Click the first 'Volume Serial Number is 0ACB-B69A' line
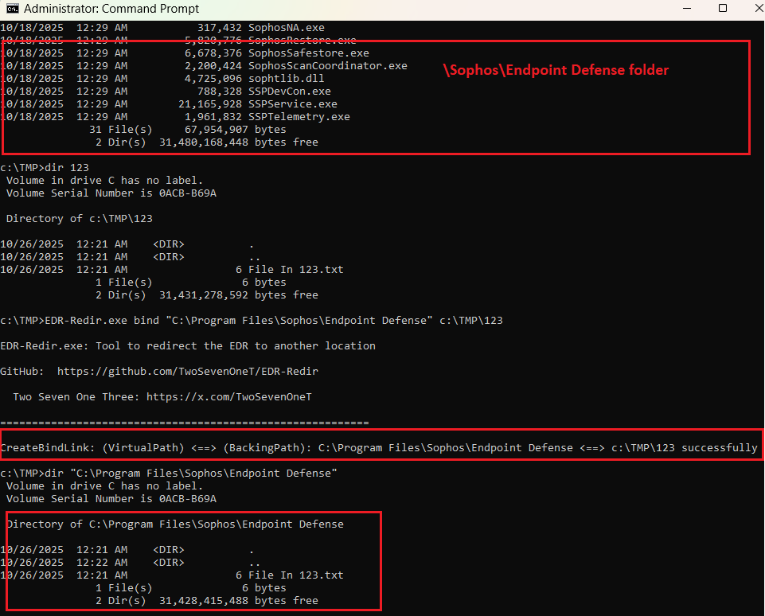Viewport: 765px width, 616px height. click(x=111, y=193)
